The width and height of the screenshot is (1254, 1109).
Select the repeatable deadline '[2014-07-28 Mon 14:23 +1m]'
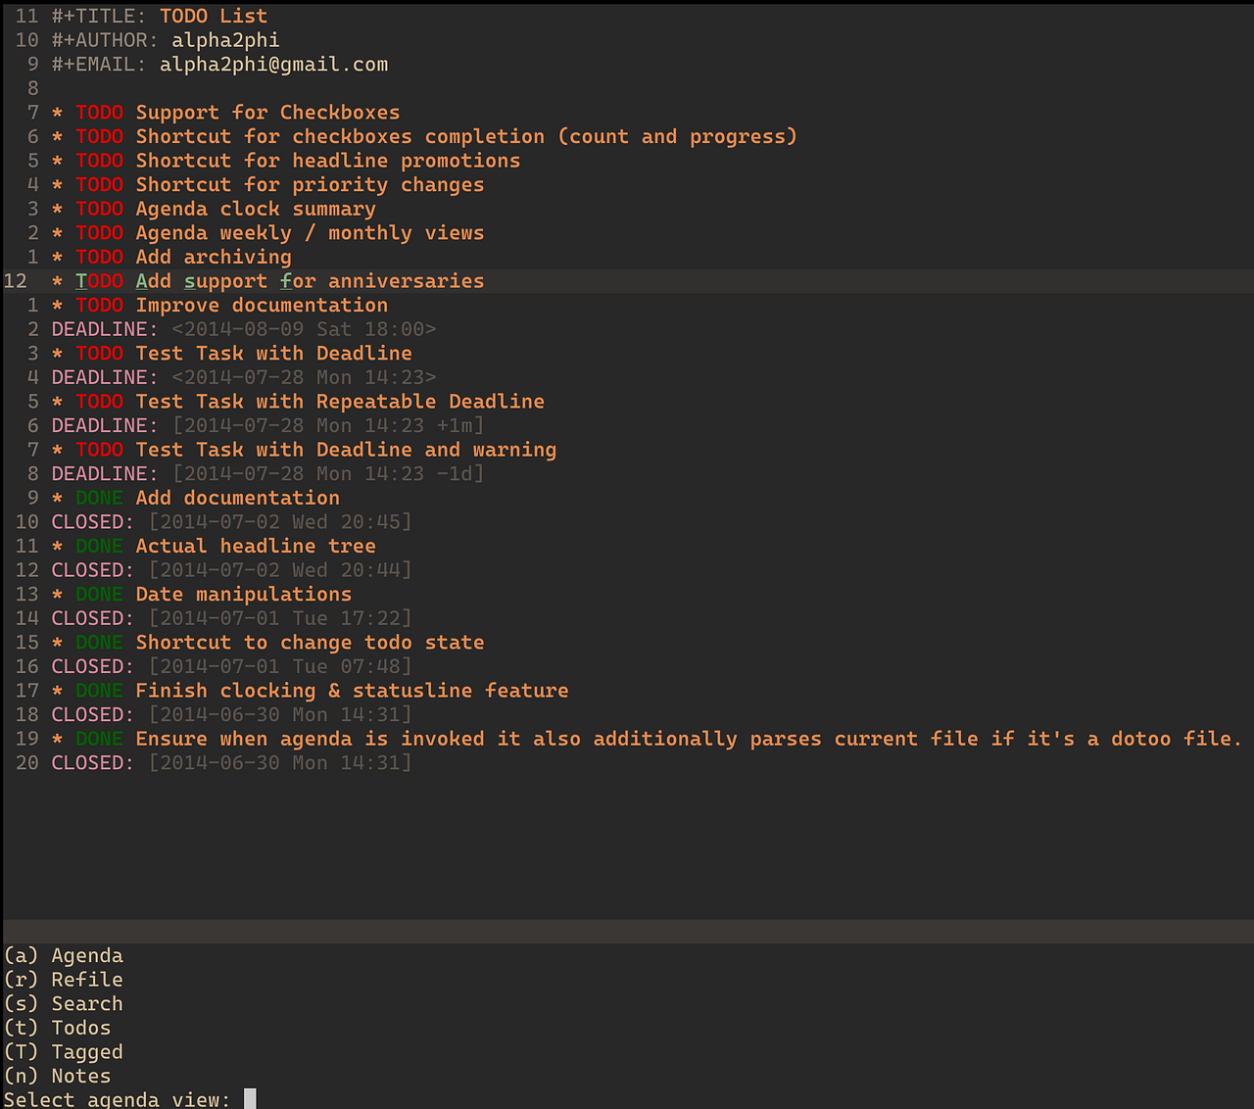click(x=326, y=425)
